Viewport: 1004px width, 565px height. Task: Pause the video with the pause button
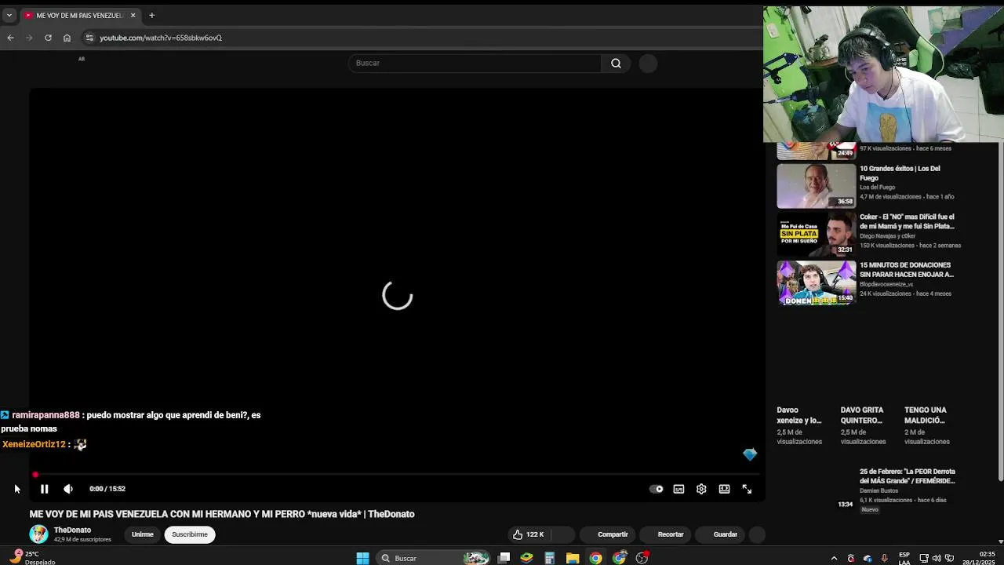coord(44,489)
